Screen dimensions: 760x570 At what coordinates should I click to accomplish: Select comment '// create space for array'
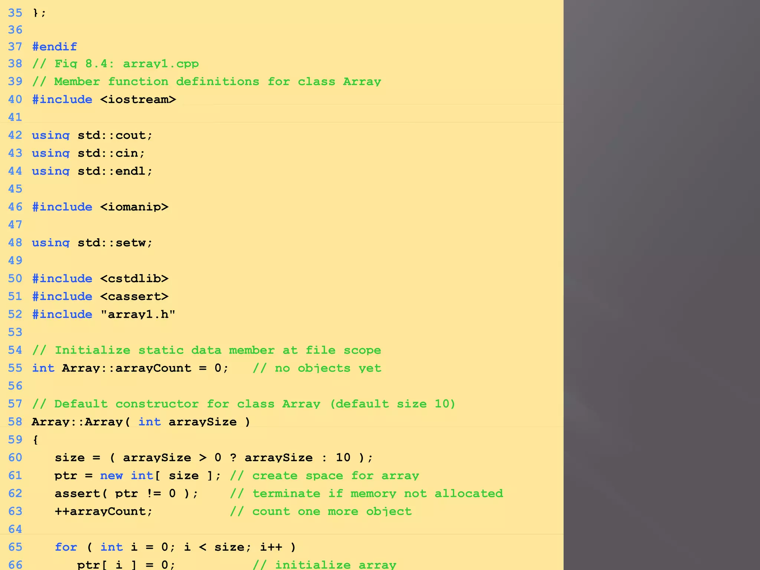pyautogui.click(x=325, y=476)
